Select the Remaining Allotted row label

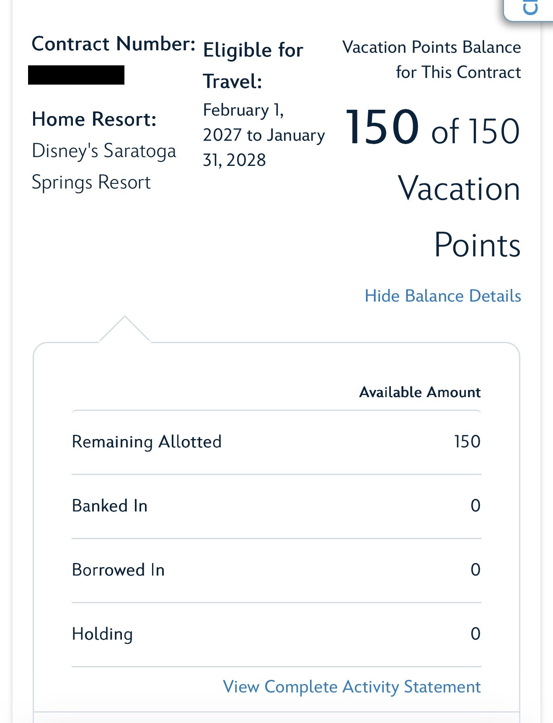147,442
